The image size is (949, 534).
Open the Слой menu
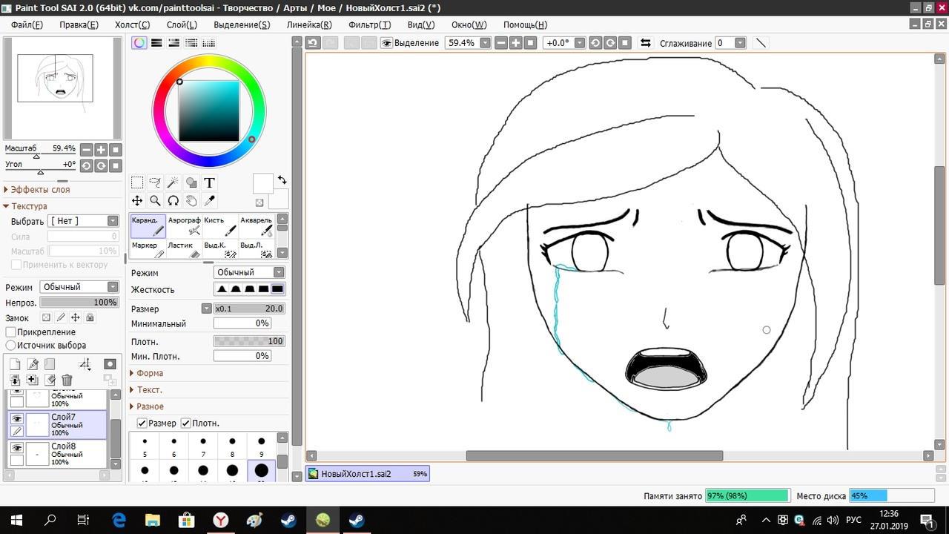181,24
